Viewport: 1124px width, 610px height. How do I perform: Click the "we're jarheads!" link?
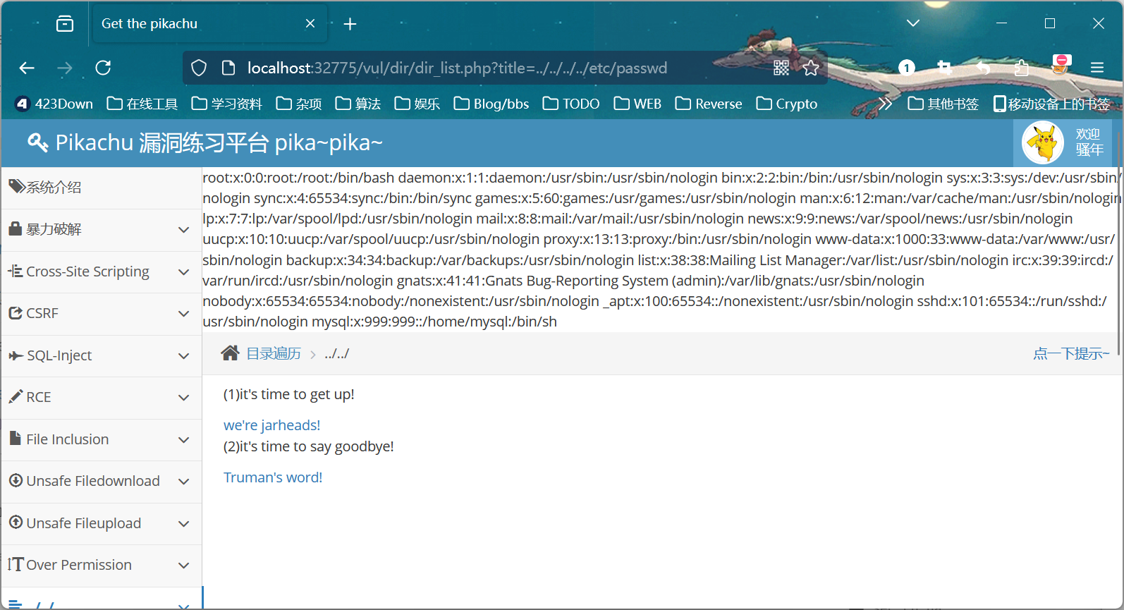tap(271, 425)
